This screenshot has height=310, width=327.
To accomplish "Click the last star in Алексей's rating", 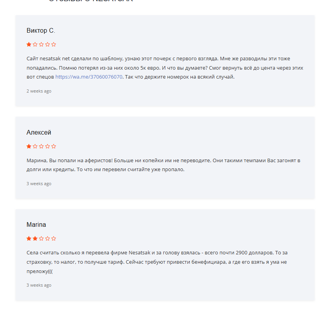I will point(54,146).
